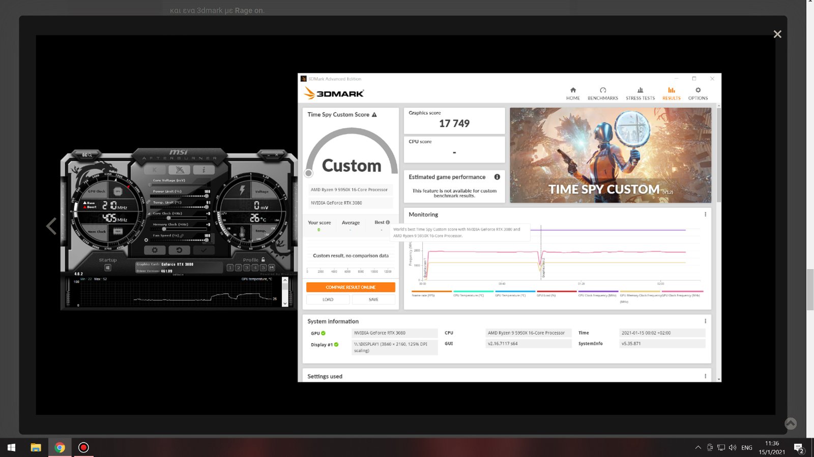Click link icon between power and temp limits
814x457 pixels.
pos(149,202)
